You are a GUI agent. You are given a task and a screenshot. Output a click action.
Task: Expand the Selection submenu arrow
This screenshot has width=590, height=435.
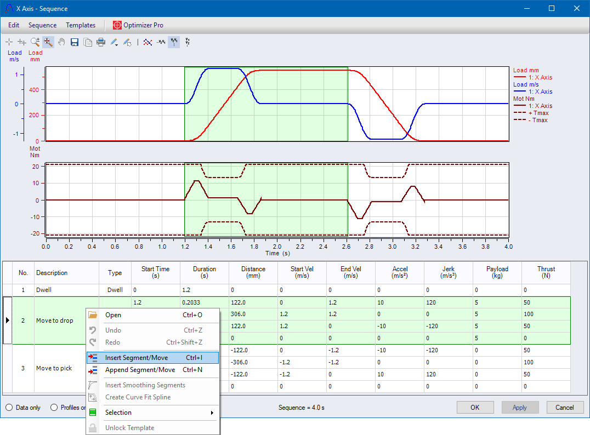[x=212, y=413]
